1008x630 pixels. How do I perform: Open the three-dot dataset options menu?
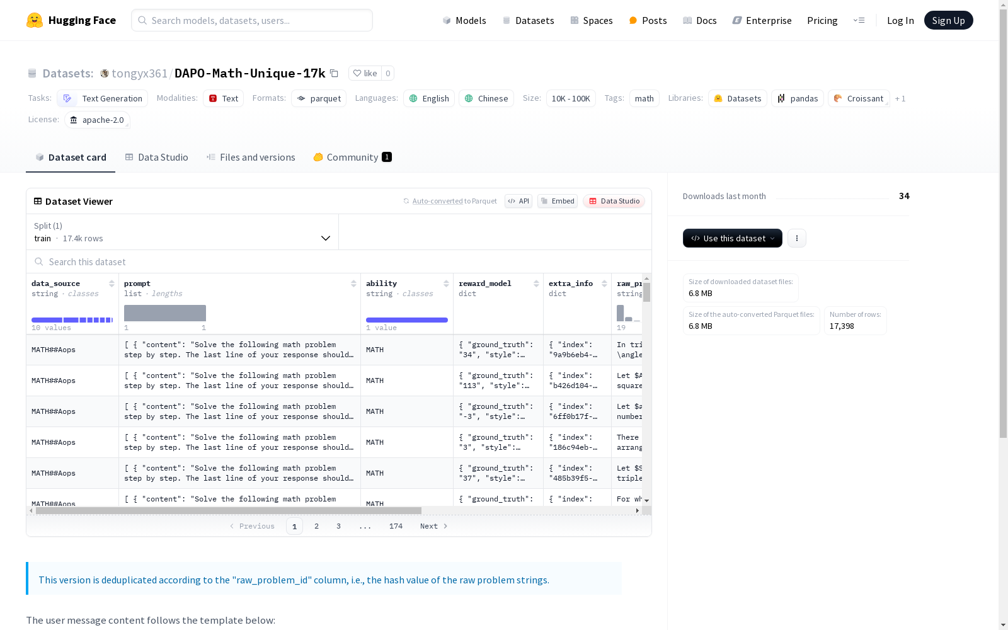point(797,238)
